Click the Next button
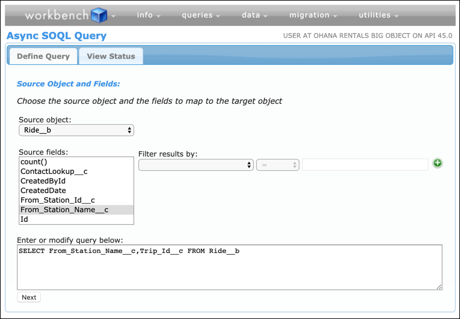 pos(29,297)
